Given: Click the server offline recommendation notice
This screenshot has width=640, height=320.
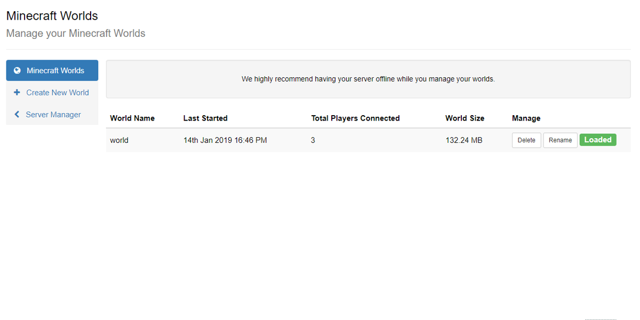Looking at the screenshot, I should 368,79.
